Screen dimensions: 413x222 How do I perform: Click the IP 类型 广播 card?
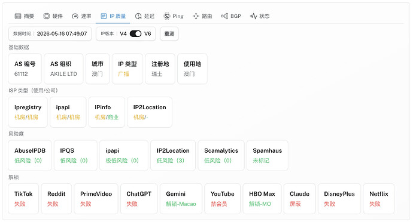click(127, 69)
